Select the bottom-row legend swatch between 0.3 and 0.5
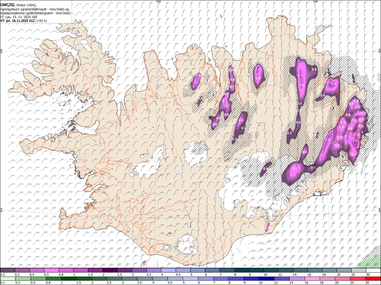Screen dimensions: 381x285 [23, 278]
